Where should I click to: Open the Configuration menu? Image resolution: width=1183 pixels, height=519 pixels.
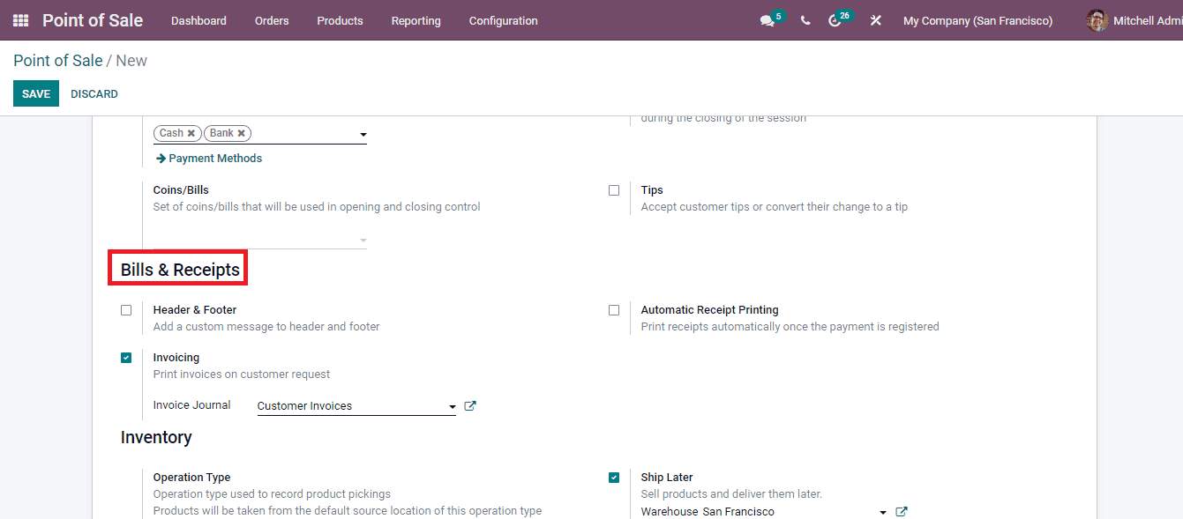503,20
